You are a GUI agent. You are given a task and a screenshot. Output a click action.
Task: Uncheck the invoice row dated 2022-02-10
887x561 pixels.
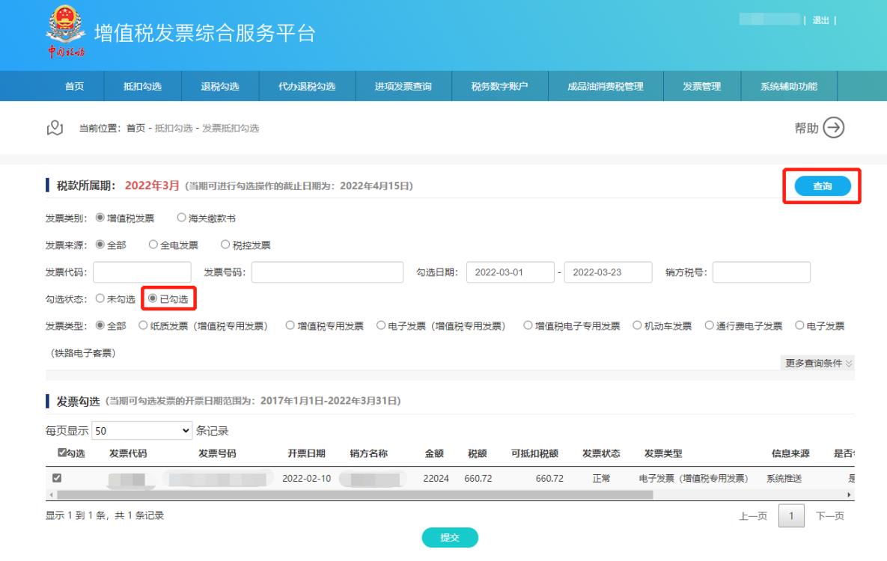point(55,478)
